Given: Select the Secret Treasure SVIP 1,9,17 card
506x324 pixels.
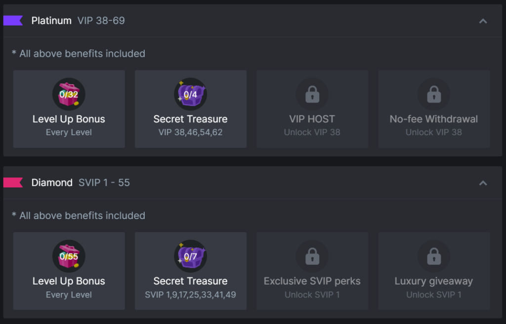Looking at the screenshot, I should click(x=191, y=271).
